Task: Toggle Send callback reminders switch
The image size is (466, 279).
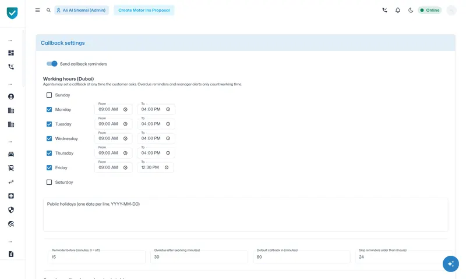Action: (52, 64)
